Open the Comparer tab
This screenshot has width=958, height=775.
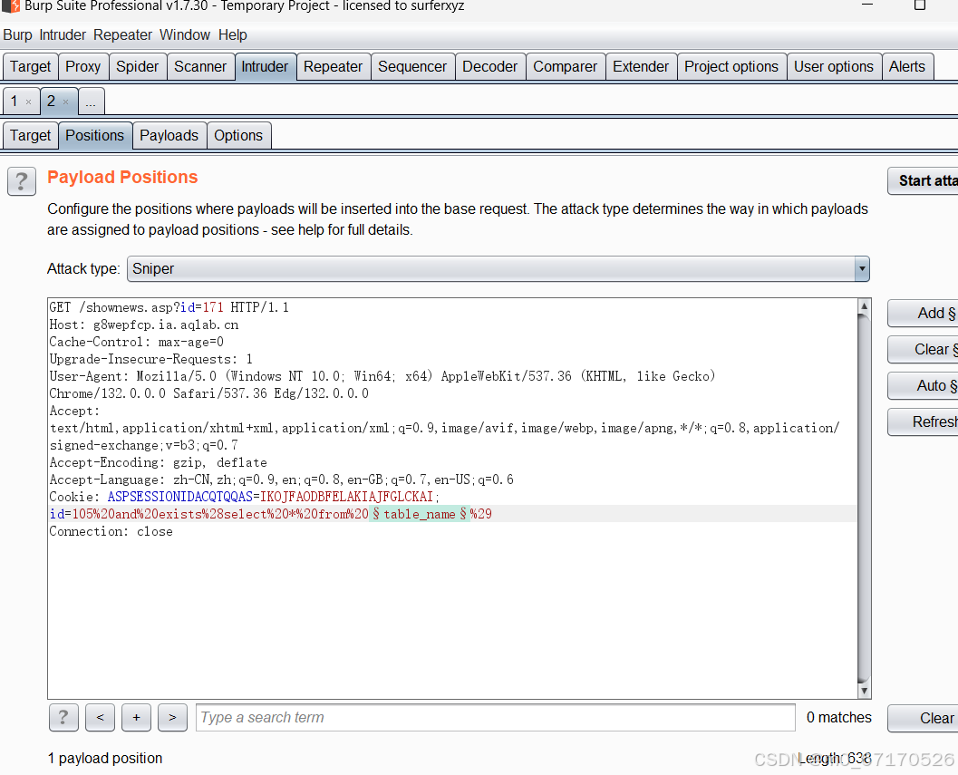(566, 66)
